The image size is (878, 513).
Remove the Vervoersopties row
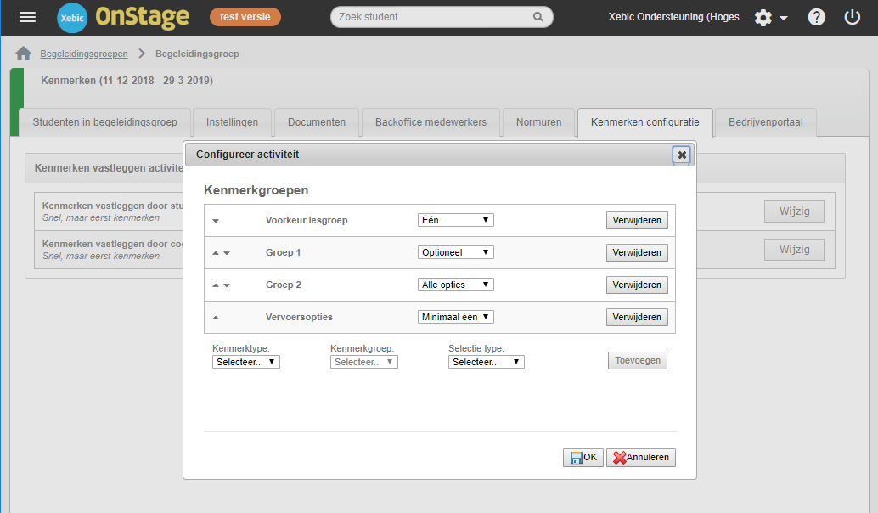tap(637, 317)
